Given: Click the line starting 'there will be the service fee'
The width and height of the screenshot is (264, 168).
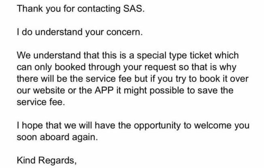Looking at the screenshot, I should [133, 79].
